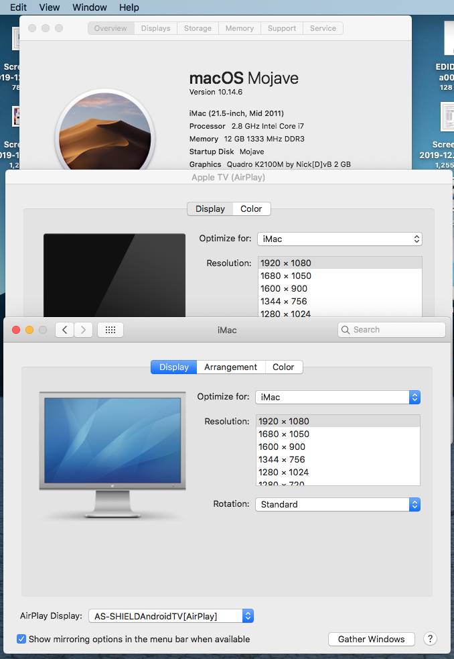Click the Search field in iMac window

point(392,330)
